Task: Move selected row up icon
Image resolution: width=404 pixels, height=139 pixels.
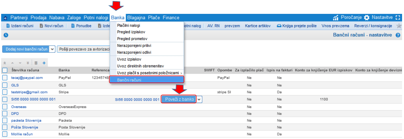Action: tap(12, 63)
